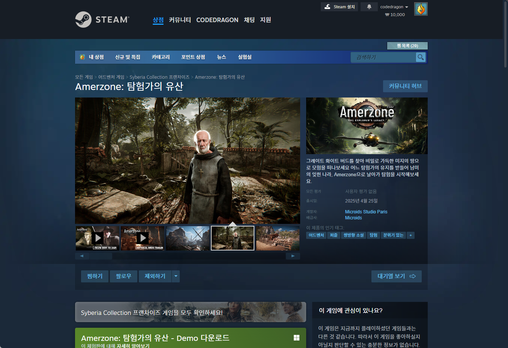Open the 포인트 상점 tab

click(193, 57)
